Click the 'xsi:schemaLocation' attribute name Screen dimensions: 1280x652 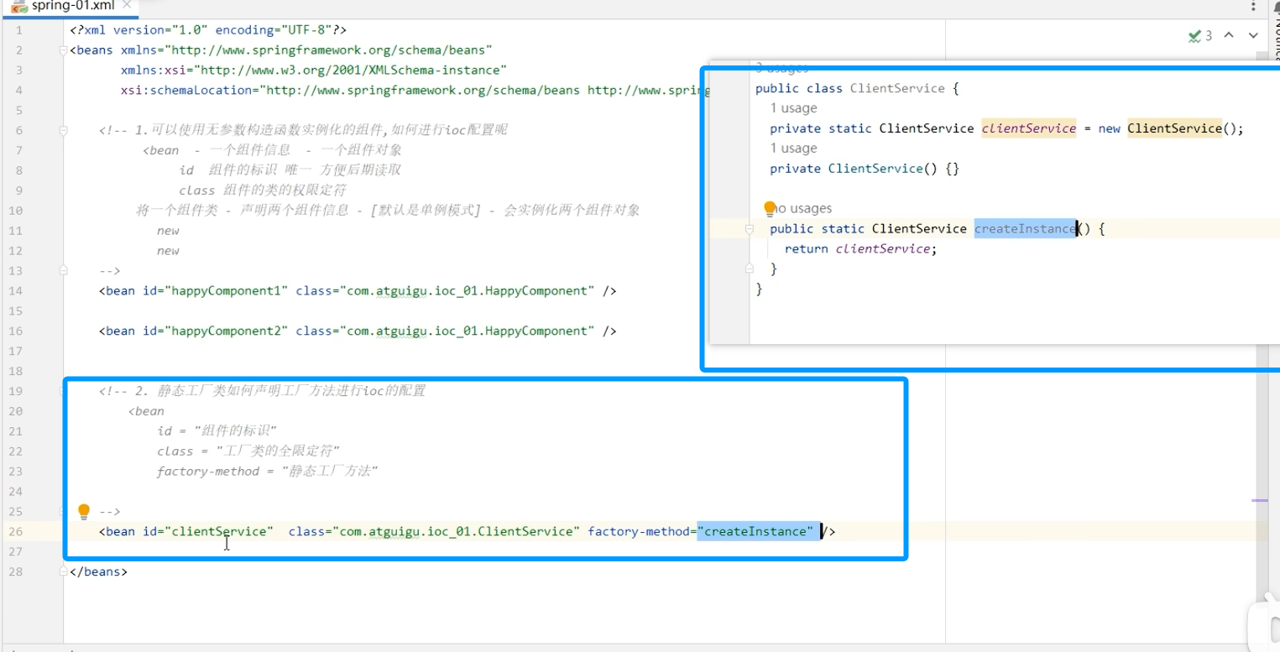tap(185, 91)
